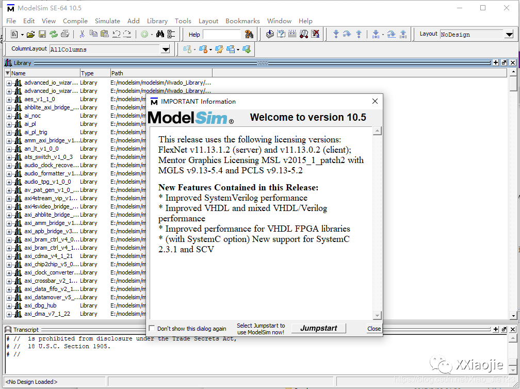Expand the aes_v1_1_0 library node
520x389 pixels.
(x=9, y=100)
